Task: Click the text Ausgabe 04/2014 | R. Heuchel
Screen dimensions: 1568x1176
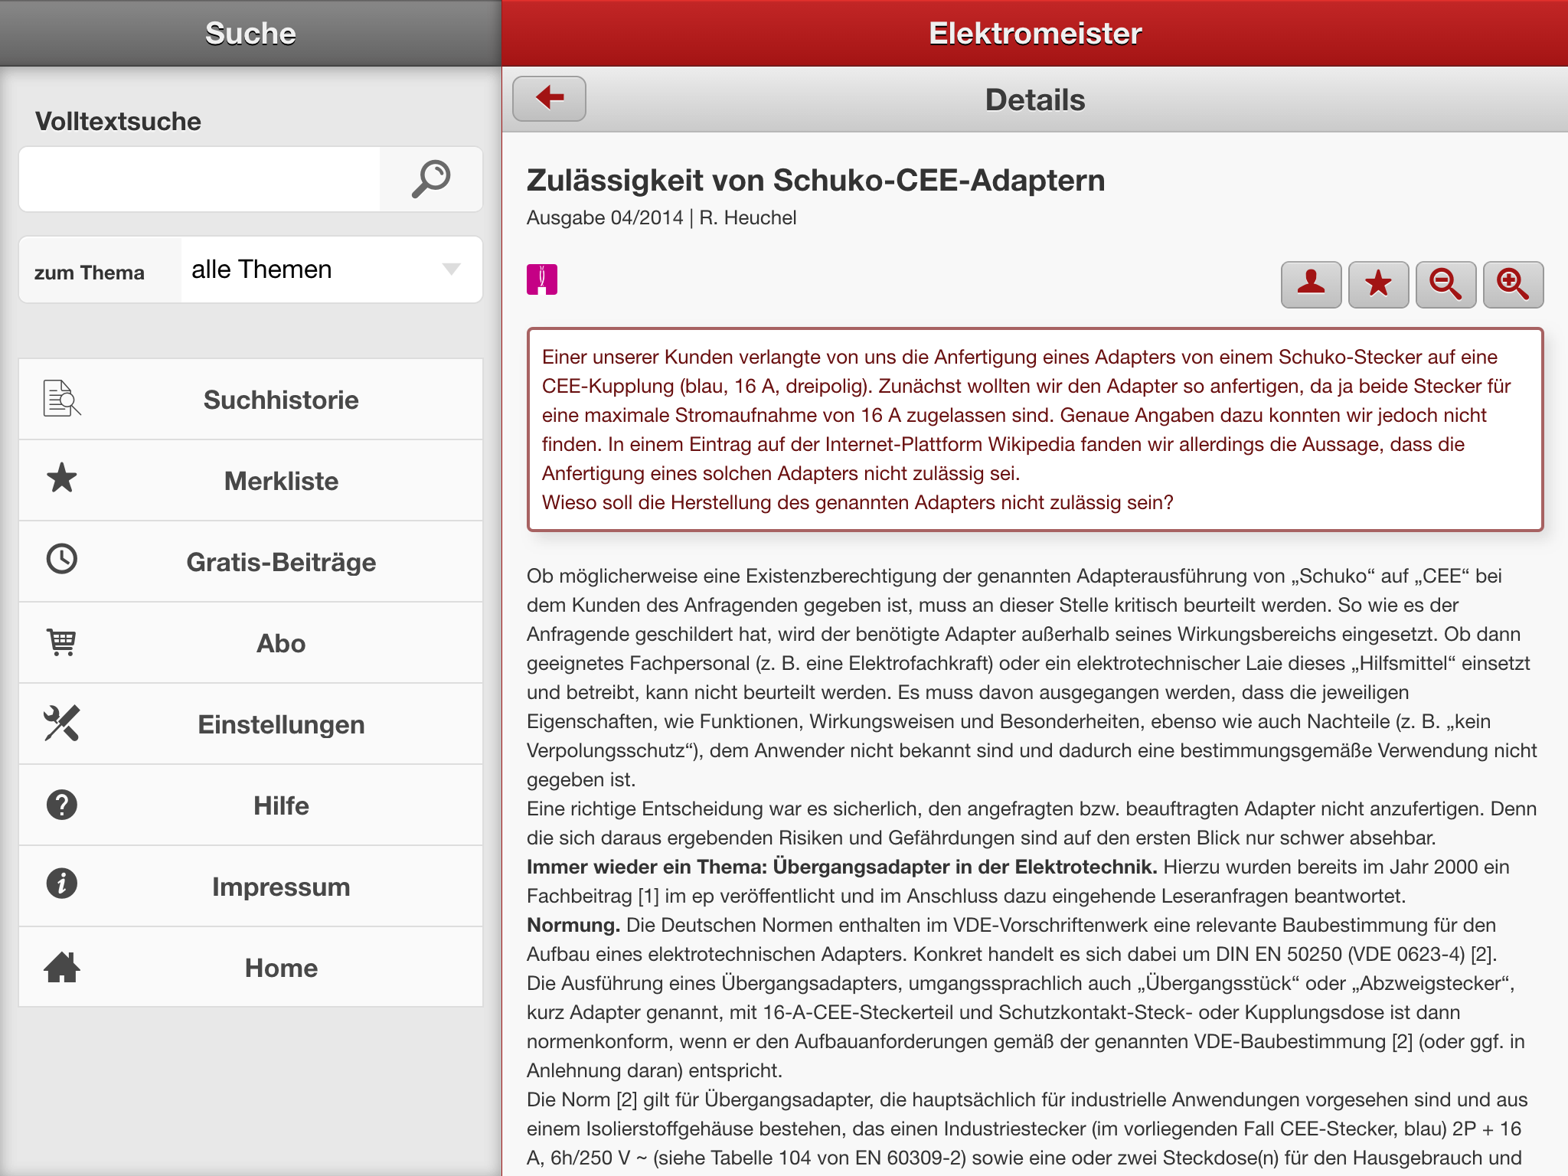Action: tap(661, 218)
